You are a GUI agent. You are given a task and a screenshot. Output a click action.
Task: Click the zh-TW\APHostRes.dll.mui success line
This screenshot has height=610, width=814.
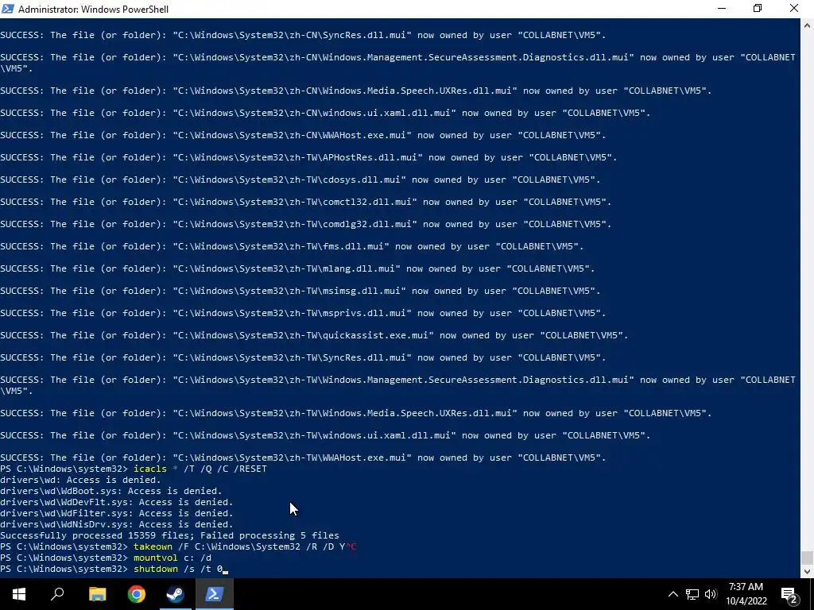(309, 157)
